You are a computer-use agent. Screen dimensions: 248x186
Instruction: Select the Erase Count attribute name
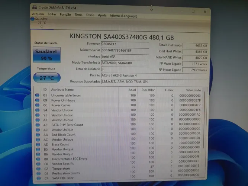60,144
